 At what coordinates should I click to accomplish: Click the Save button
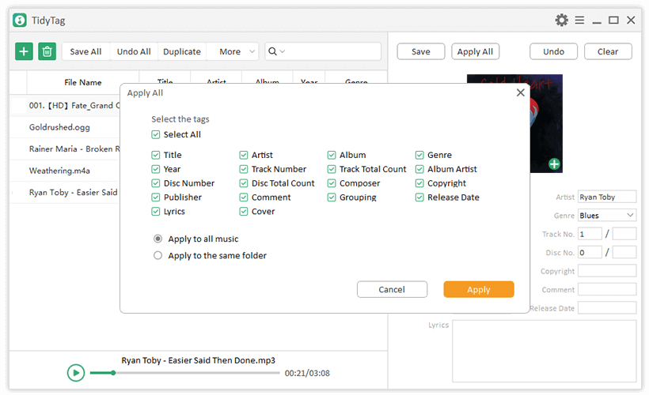pyautogui.click(x=420, y=51)
